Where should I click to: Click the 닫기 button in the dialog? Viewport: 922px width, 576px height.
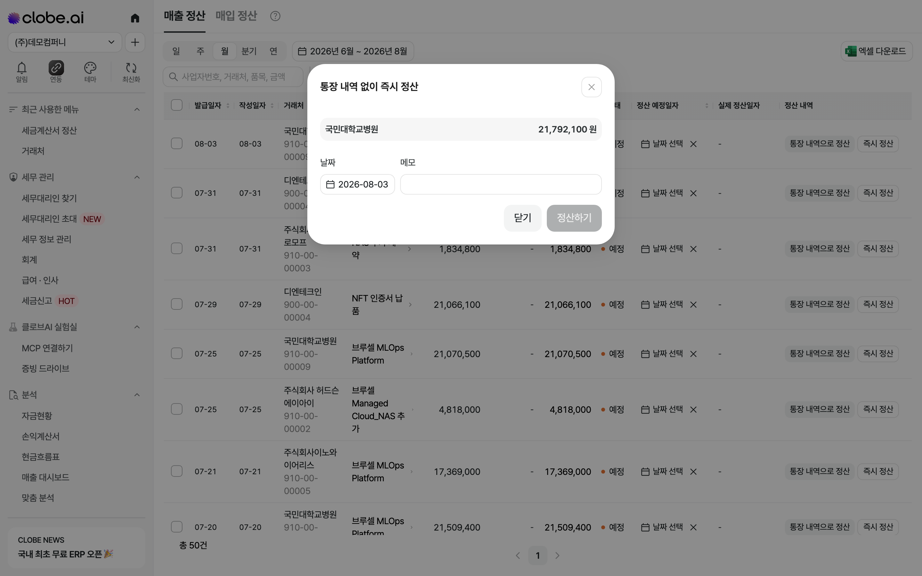pyautogui.click(x=522, y=218)
